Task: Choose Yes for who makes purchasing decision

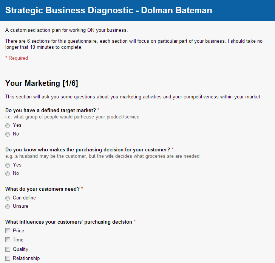Action: tap(8, 165)
